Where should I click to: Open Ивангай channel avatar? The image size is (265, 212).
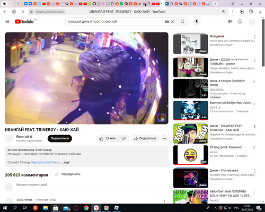click(9, 138)
